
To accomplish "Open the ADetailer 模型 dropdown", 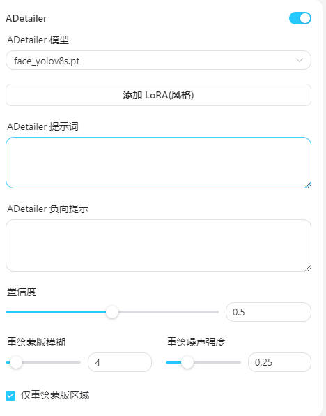I will [158, 60].
